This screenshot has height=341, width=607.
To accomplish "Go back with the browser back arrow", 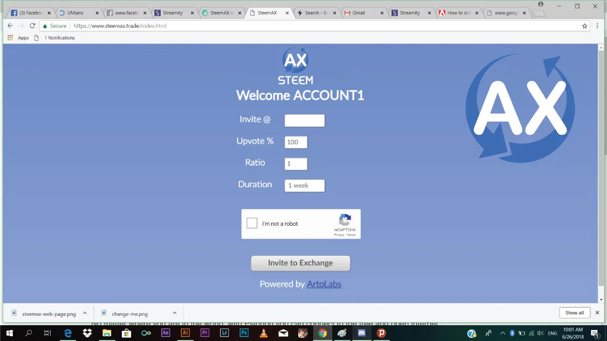I will pos(10,25).
